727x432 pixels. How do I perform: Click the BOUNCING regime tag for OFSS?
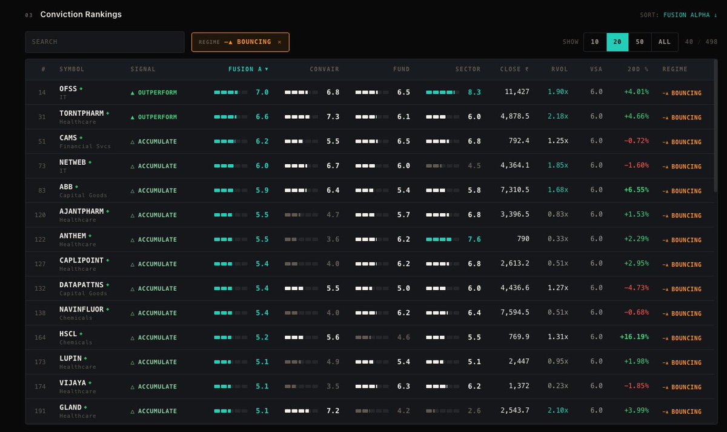tap(682, 93)
